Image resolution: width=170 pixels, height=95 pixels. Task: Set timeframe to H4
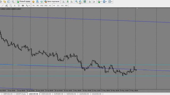(x=54, y=6)
